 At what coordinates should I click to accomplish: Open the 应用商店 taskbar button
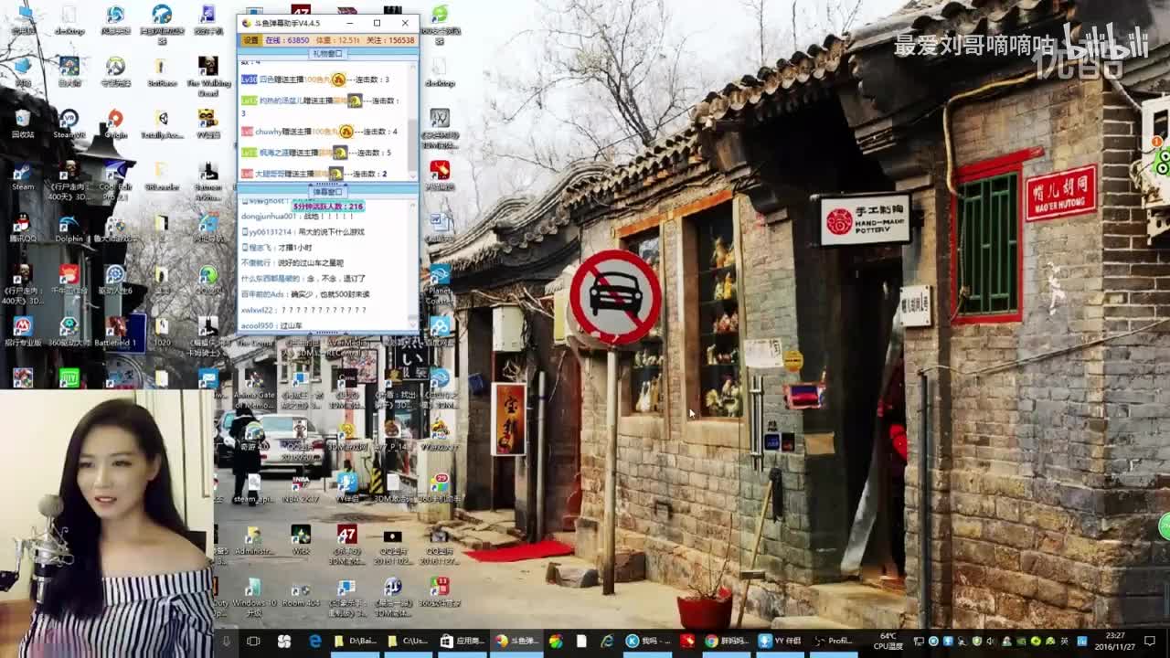[463, 642]
